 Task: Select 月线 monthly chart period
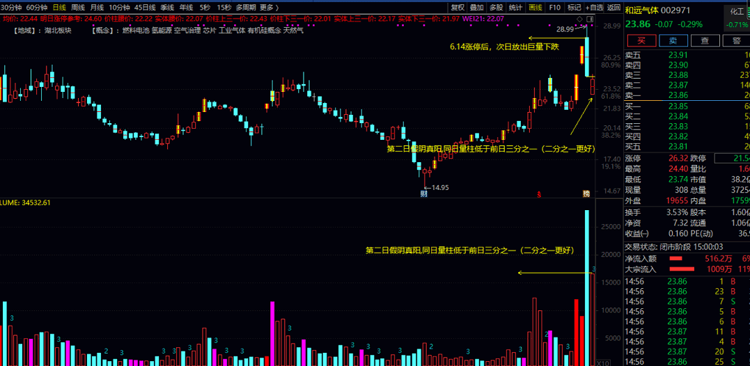[97, 7]
